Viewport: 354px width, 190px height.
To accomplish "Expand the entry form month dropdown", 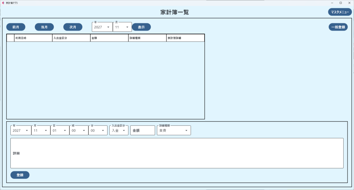I will 40,130.
